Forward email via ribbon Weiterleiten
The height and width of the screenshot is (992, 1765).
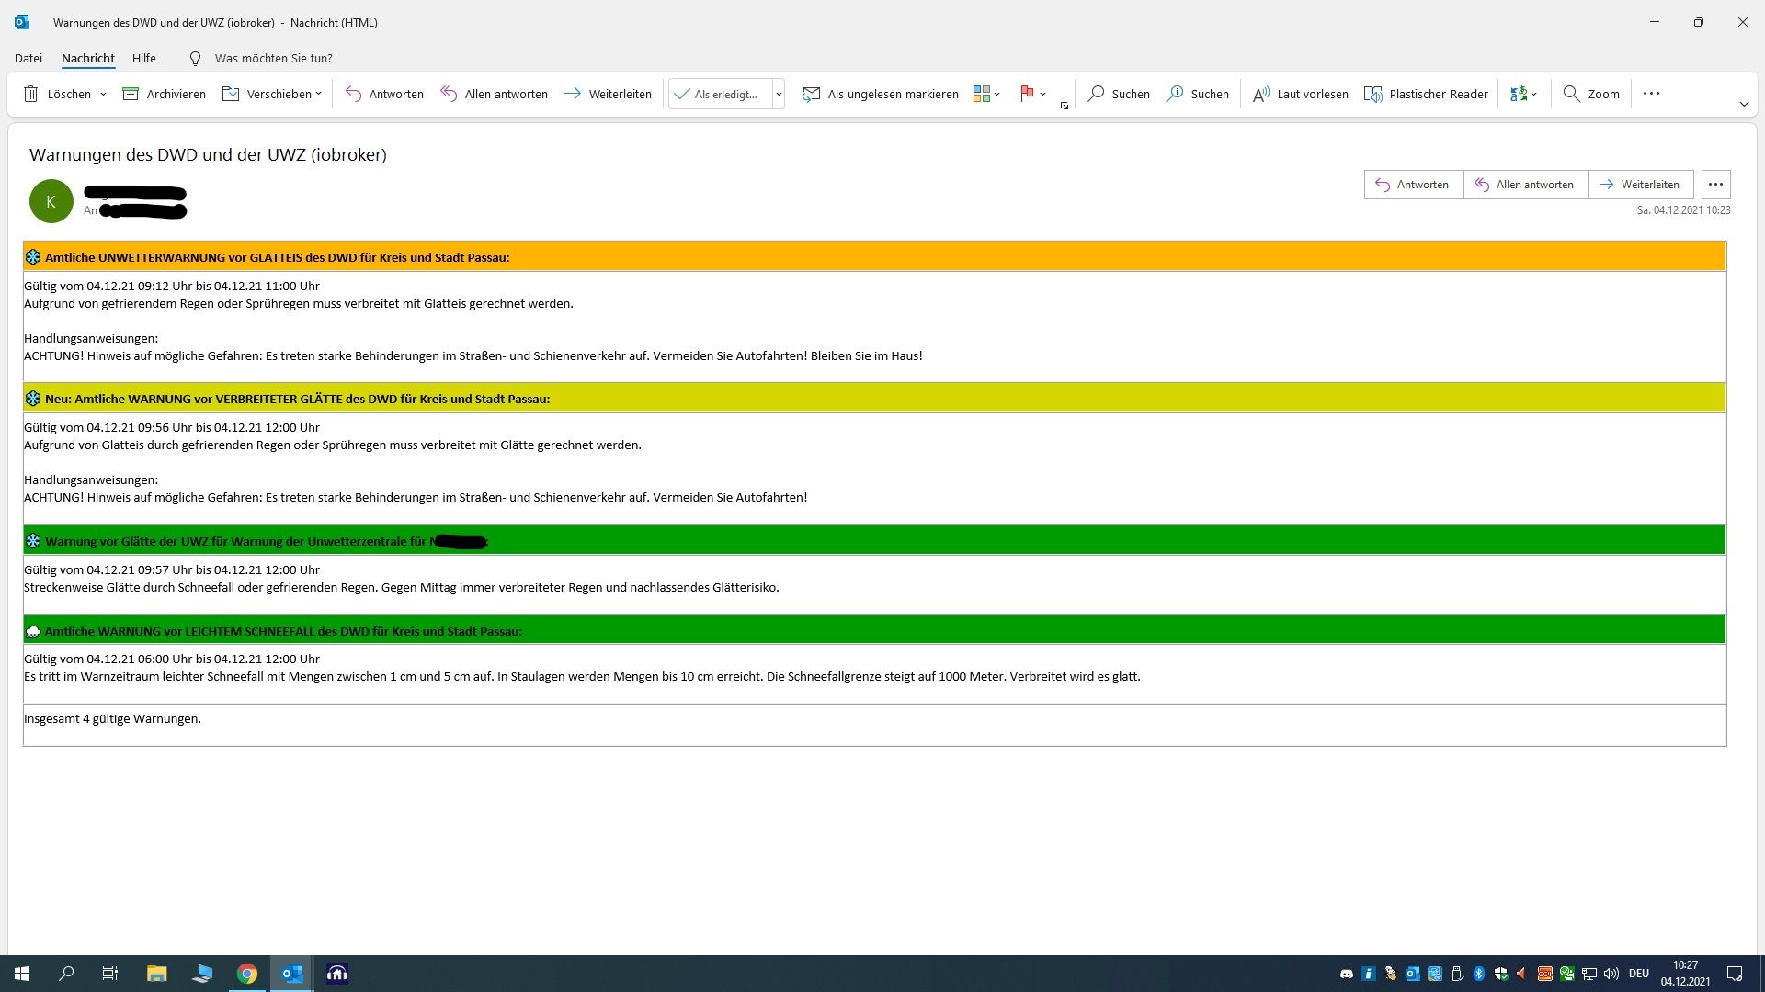tap(608, 94)
